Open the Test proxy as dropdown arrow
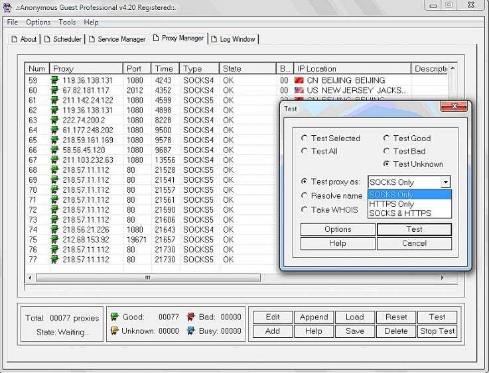Viewport: 489px width, 373px height. 446,182
